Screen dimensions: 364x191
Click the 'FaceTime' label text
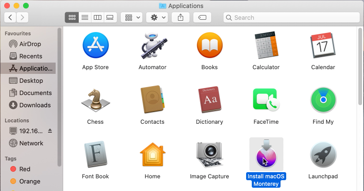click(266, 122)
